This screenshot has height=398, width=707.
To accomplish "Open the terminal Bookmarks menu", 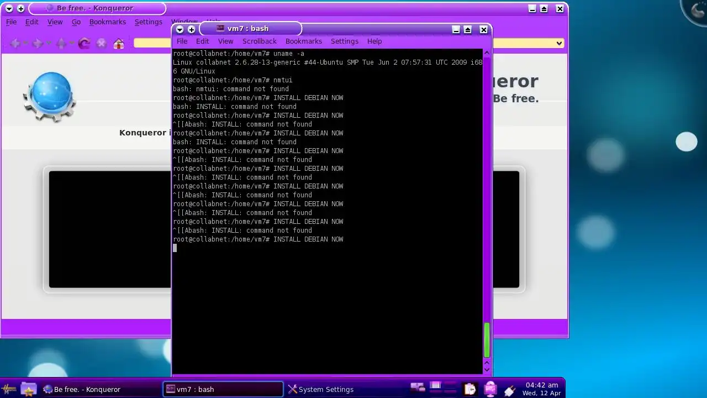I will click(303, 41).
